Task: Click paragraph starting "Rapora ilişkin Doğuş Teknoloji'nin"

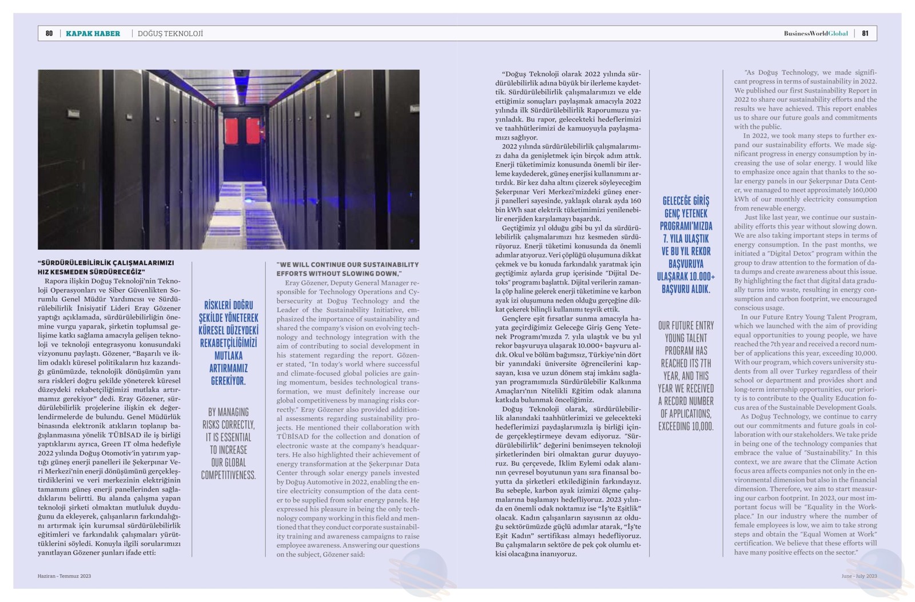Action: click(109, 417)
